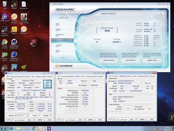Activate 3DMark Vantage from the taskbar button
Screen dimensions: 174x131
coord(42,128)
